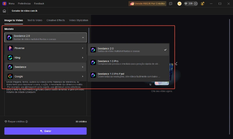Open the user account avatar icon
233x139 pixels.
coord(202,3)
